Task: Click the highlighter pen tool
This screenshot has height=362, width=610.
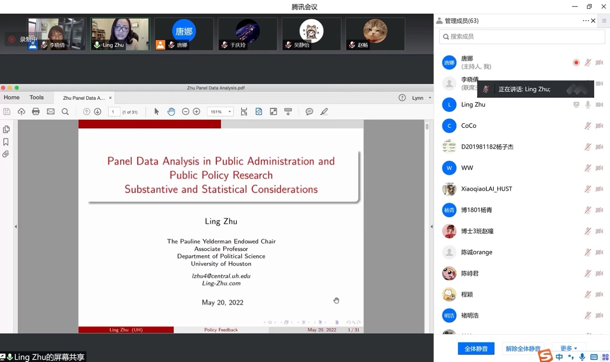Action: coord(324,112)
